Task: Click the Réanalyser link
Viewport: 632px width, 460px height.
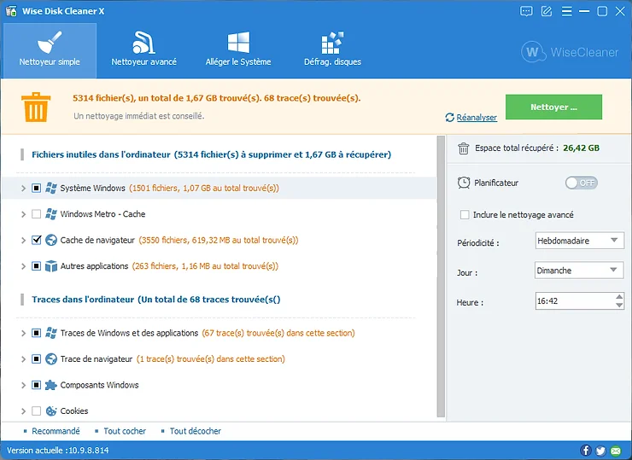Action: tap(477, 117)
